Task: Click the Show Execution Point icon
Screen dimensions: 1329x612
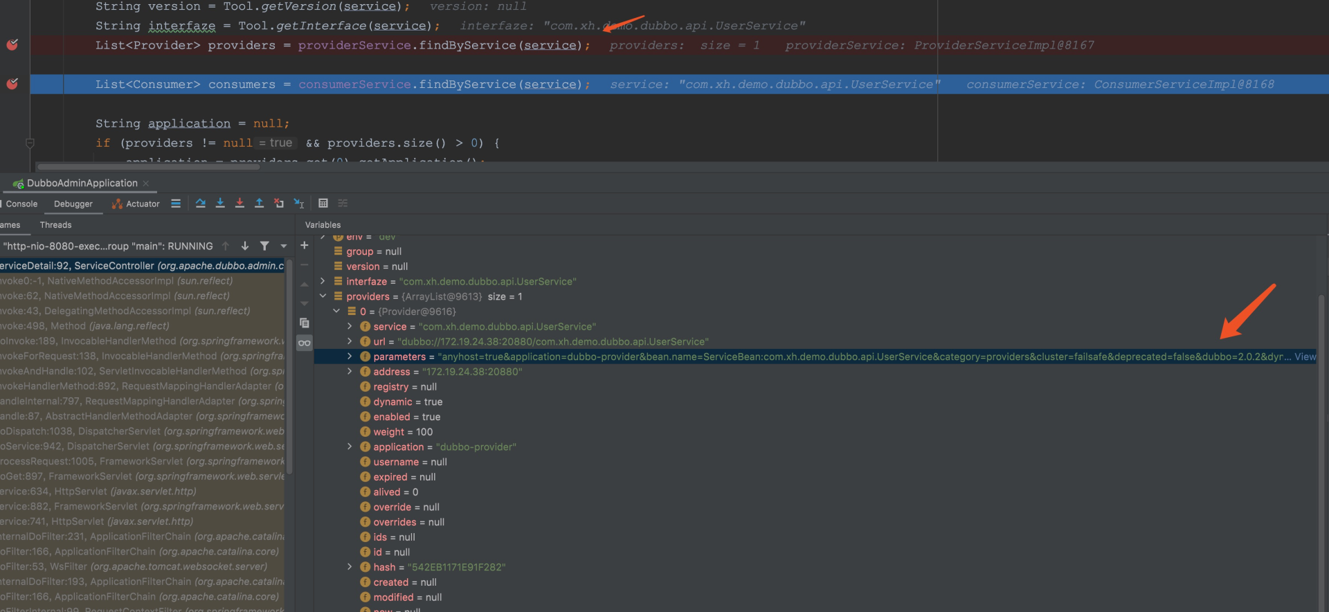Action: (x=176, y=204)
